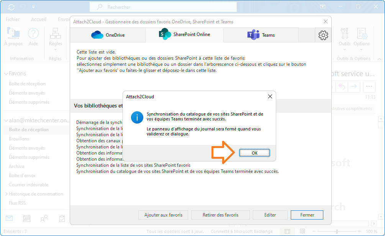Open the People icon in the navigation bar
The width and height of the screenshot is (385, 236).
(x=44, y=218)
